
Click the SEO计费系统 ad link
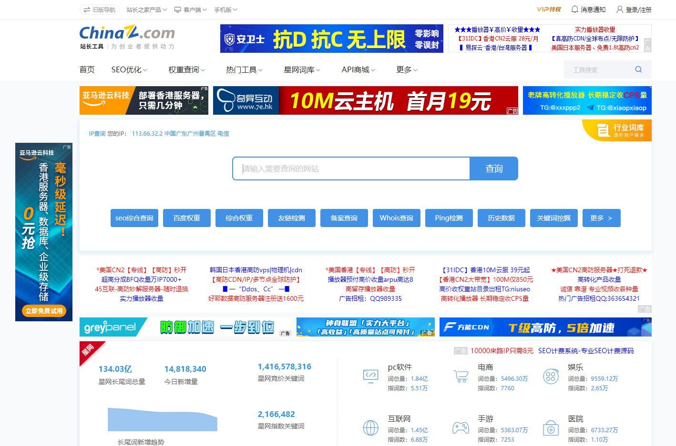(x=586, y=351)
